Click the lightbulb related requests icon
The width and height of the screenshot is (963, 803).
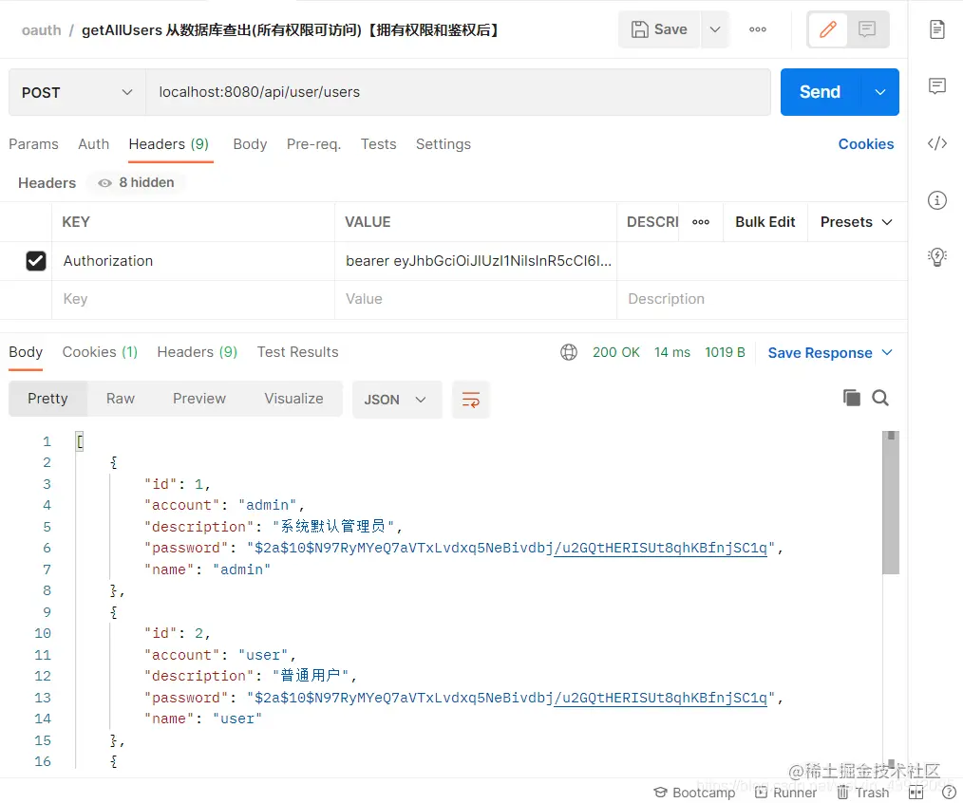pyautogui.click(x=936, y=256)
